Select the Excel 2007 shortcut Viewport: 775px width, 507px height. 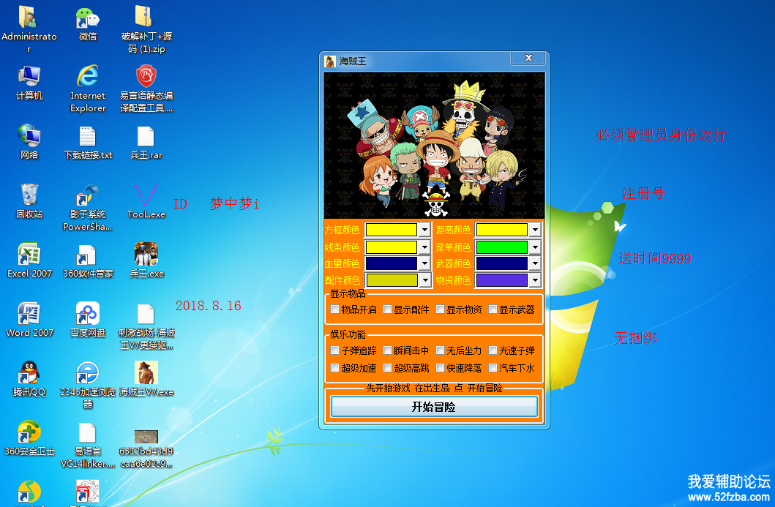tap(29, 260)
